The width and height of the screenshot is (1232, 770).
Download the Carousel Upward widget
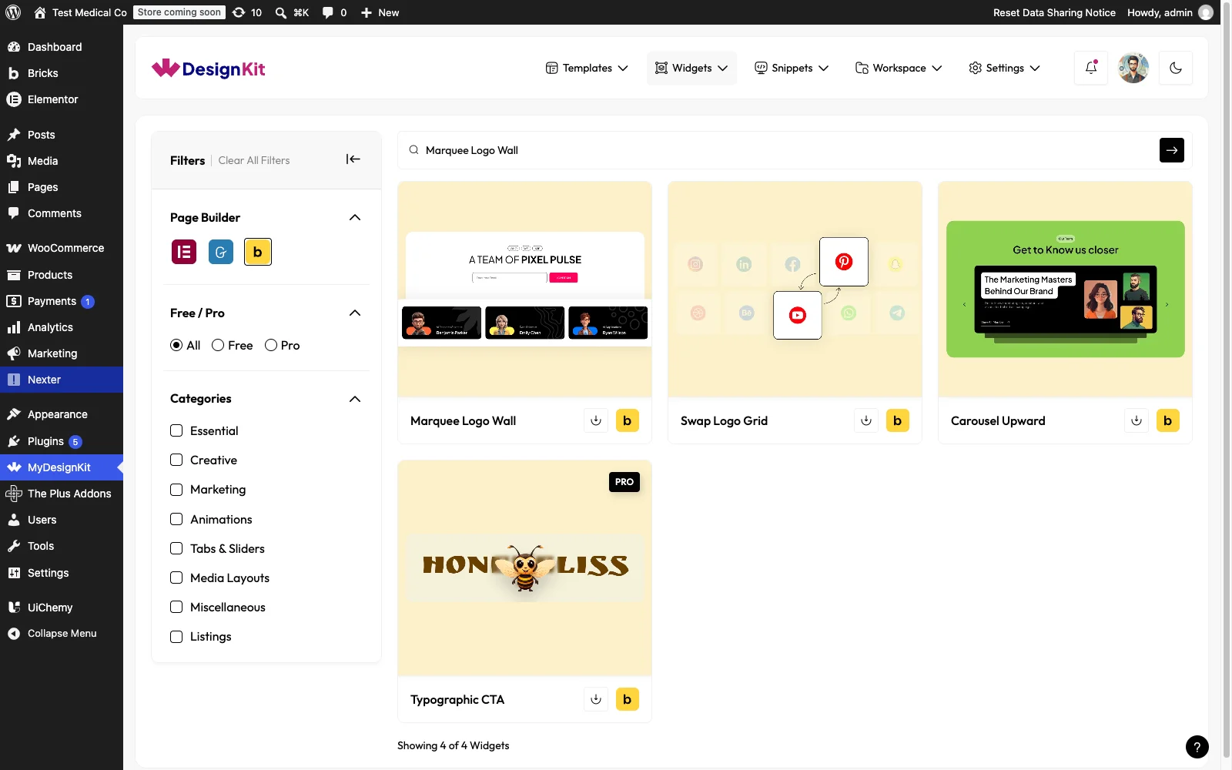coord(1137,420)
